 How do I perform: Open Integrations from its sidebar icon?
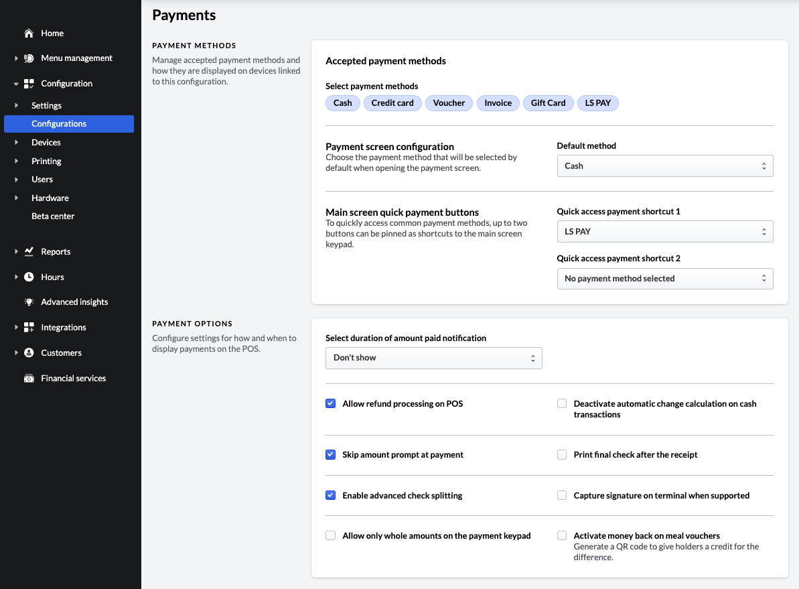click(29, 327)
